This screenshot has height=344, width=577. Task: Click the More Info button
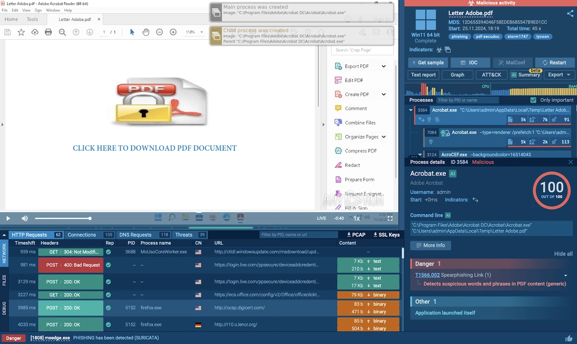pos(430,245)
